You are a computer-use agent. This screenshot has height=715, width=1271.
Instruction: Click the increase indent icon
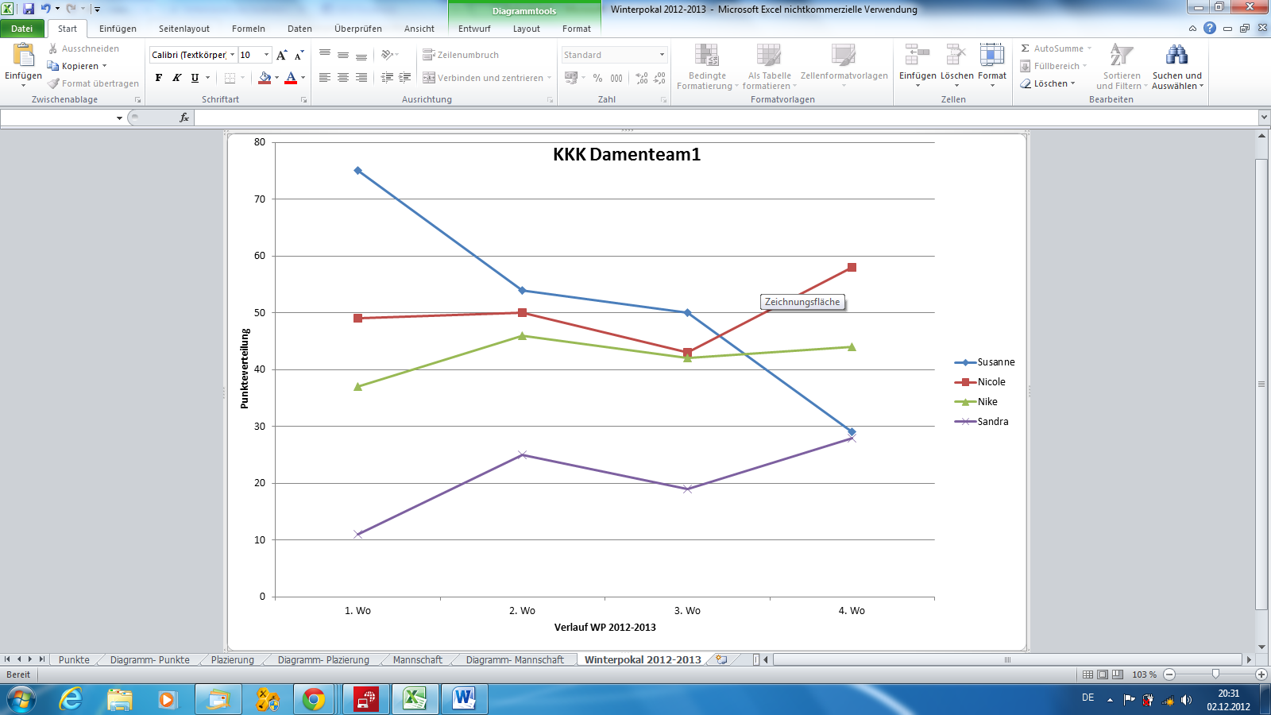coord(405,78)
